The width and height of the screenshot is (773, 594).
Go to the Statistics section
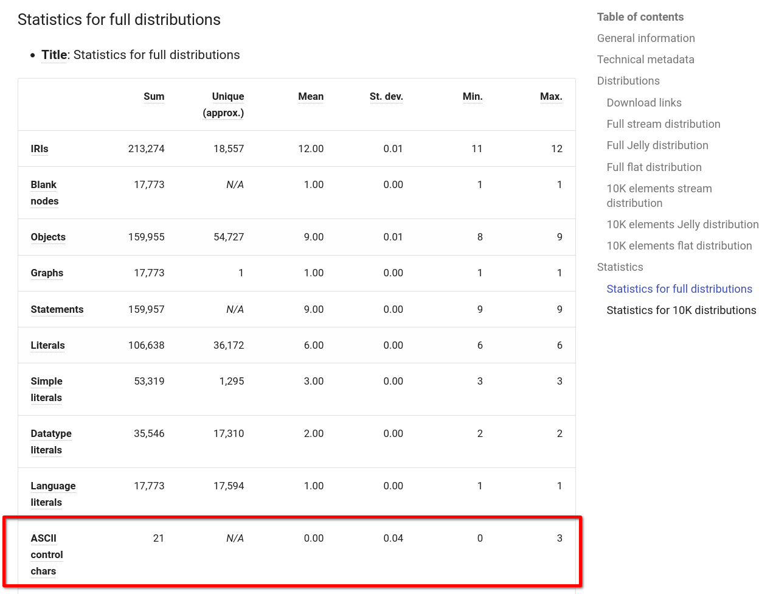pos(620,267)
